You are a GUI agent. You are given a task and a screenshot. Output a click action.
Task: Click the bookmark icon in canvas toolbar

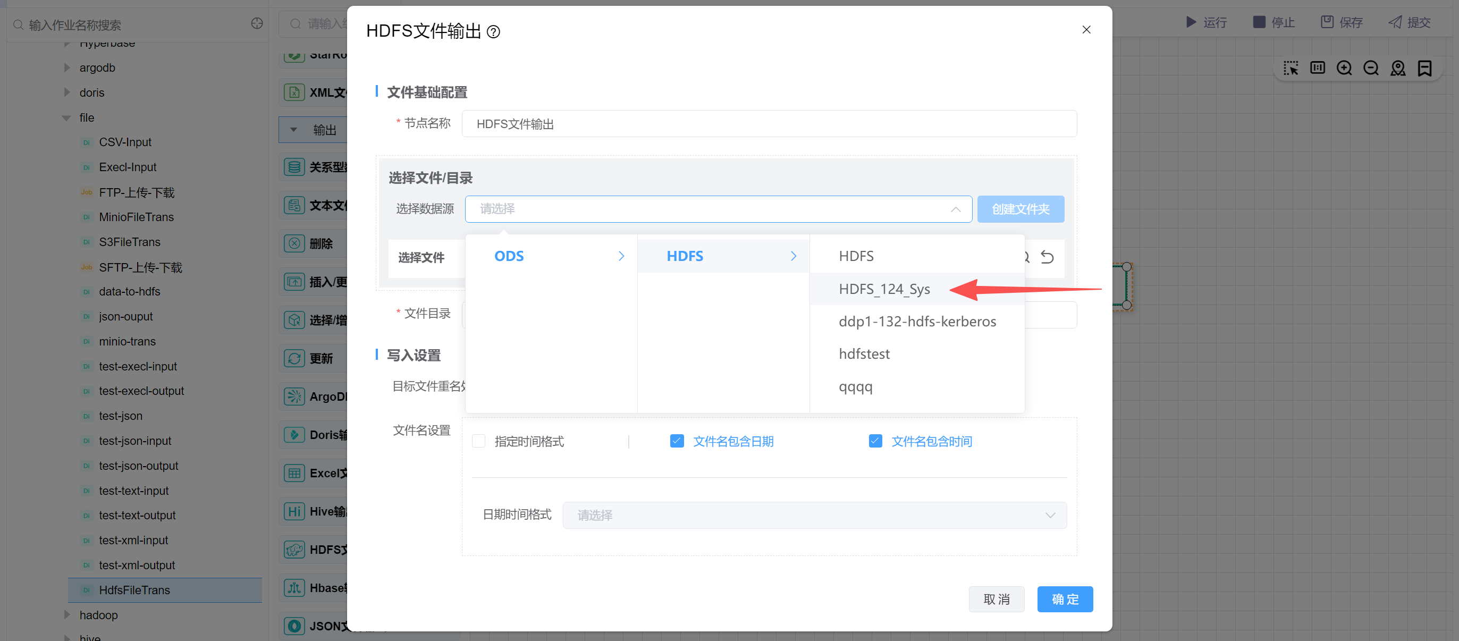click(x=1424, y=69)
